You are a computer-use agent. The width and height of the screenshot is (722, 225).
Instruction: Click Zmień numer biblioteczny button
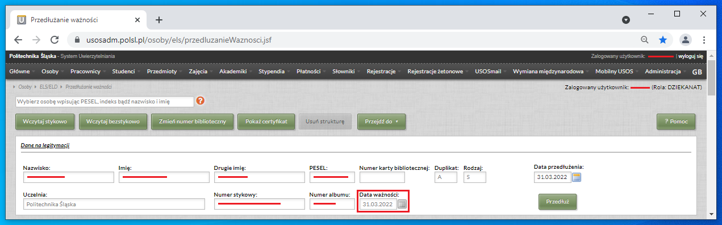coord(192,122)
